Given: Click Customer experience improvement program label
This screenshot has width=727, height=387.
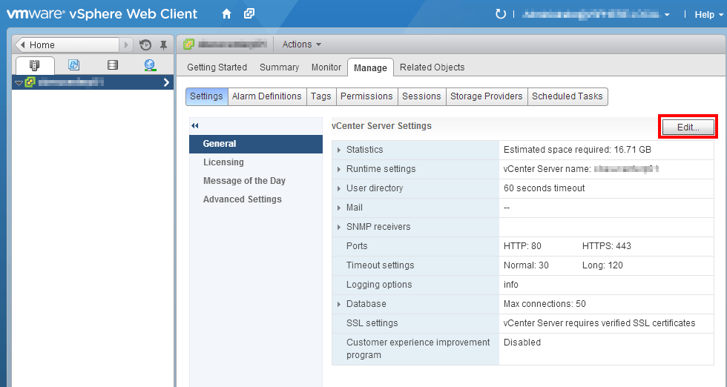Looking at the screenshot, I should tap(418, 348).
